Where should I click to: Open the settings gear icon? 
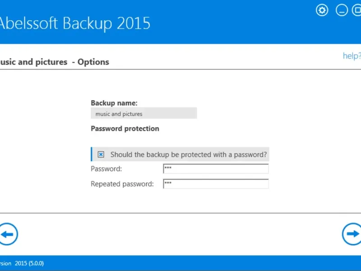[322, 10]
